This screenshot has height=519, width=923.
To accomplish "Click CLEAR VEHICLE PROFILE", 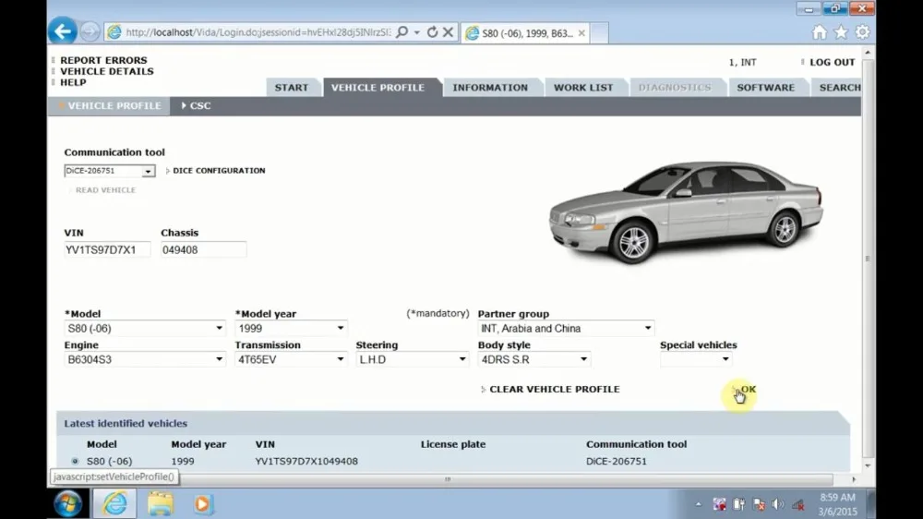I will pos(555,389).
